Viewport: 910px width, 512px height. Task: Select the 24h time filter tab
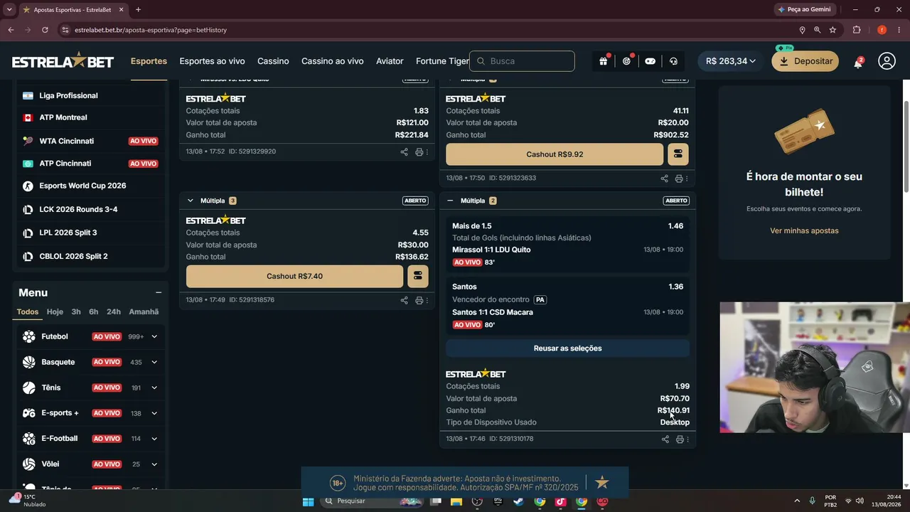coord(114,311)
